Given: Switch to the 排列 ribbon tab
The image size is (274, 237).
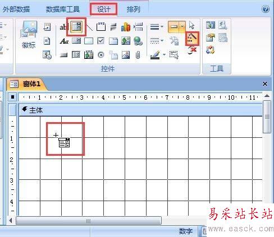Looking at the screenshot, I should [133, 9].
